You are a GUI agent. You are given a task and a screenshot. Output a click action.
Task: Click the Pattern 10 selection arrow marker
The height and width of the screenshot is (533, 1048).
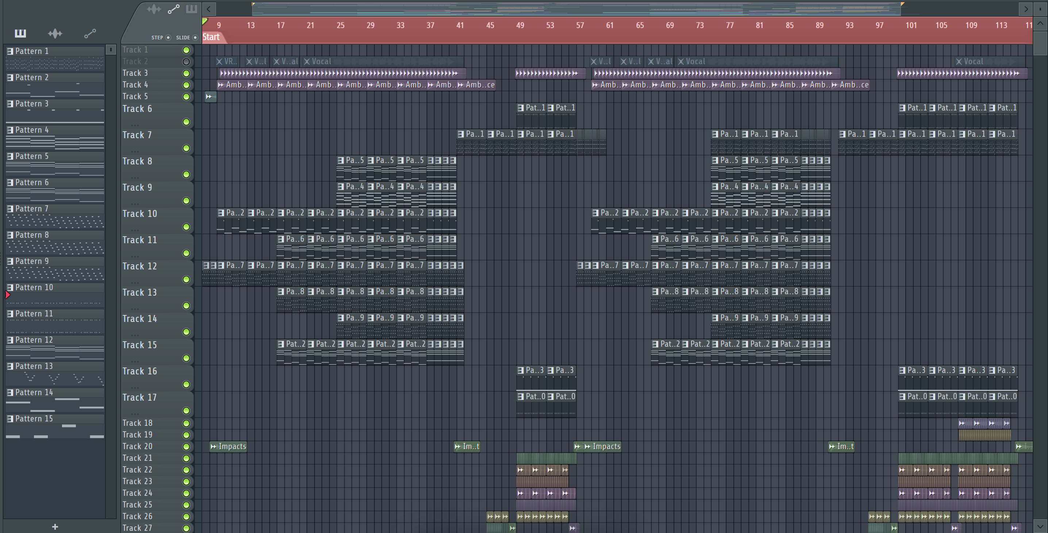click(8, 295)
